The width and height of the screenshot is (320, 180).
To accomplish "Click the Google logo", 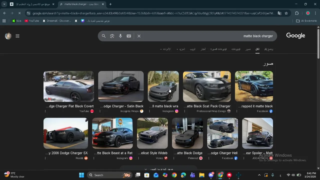I will [296, 36].
